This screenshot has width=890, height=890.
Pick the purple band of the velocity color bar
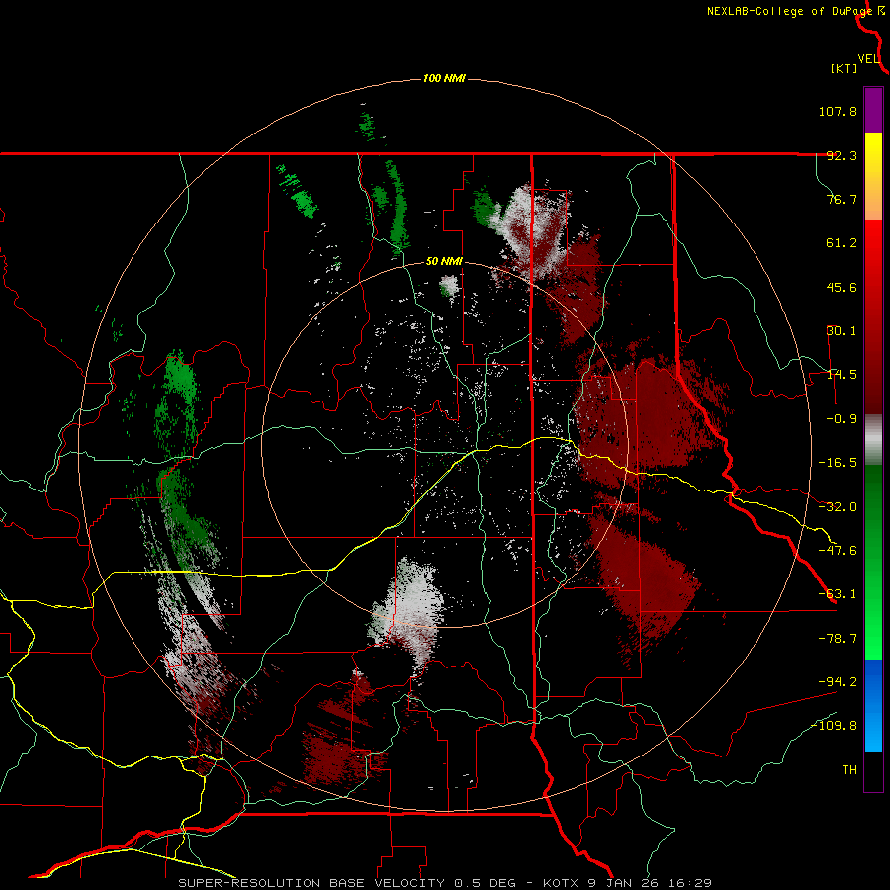click(x=873, y=110)
